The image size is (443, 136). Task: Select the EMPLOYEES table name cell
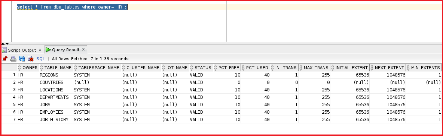click(x=56, y=112)
